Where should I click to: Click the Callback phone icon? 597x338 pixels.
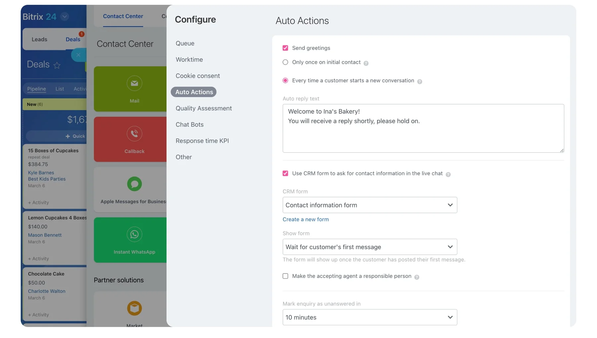click(134, 134)
